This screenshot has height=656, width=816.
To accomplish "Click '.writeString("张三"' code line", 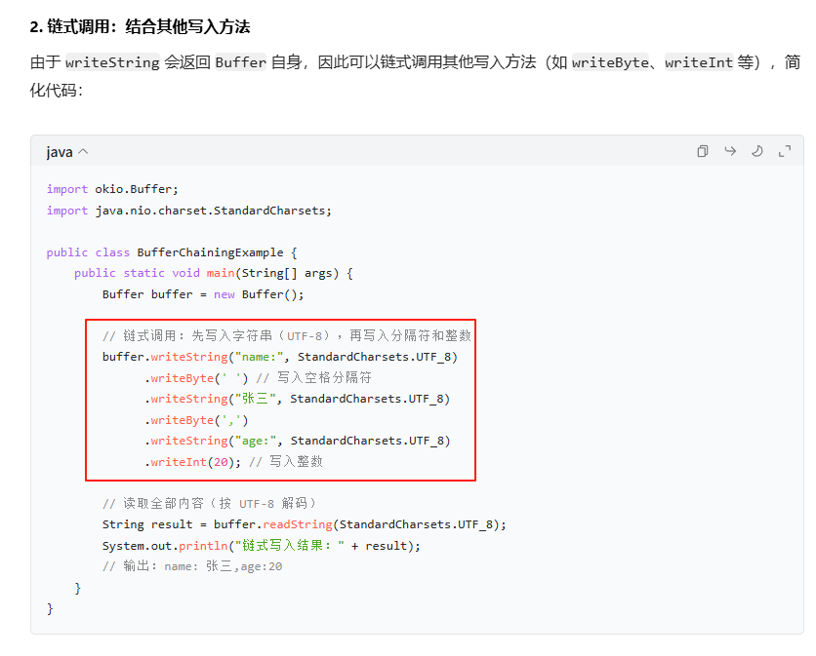I will coord(297,399).
